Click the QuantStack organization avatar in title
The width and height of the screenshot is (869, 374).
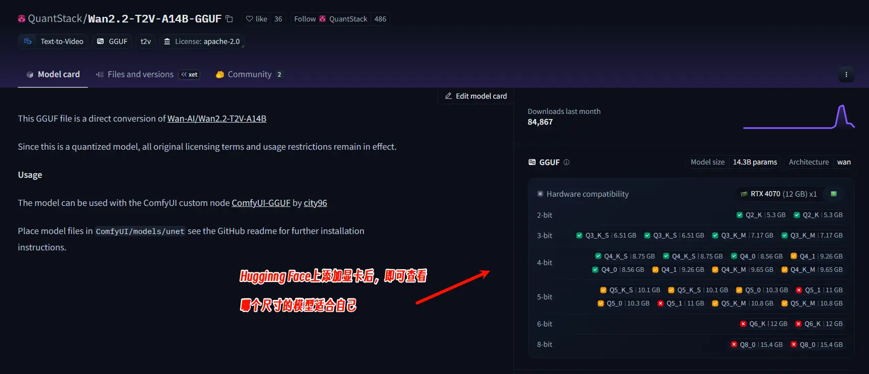[21, 19]
